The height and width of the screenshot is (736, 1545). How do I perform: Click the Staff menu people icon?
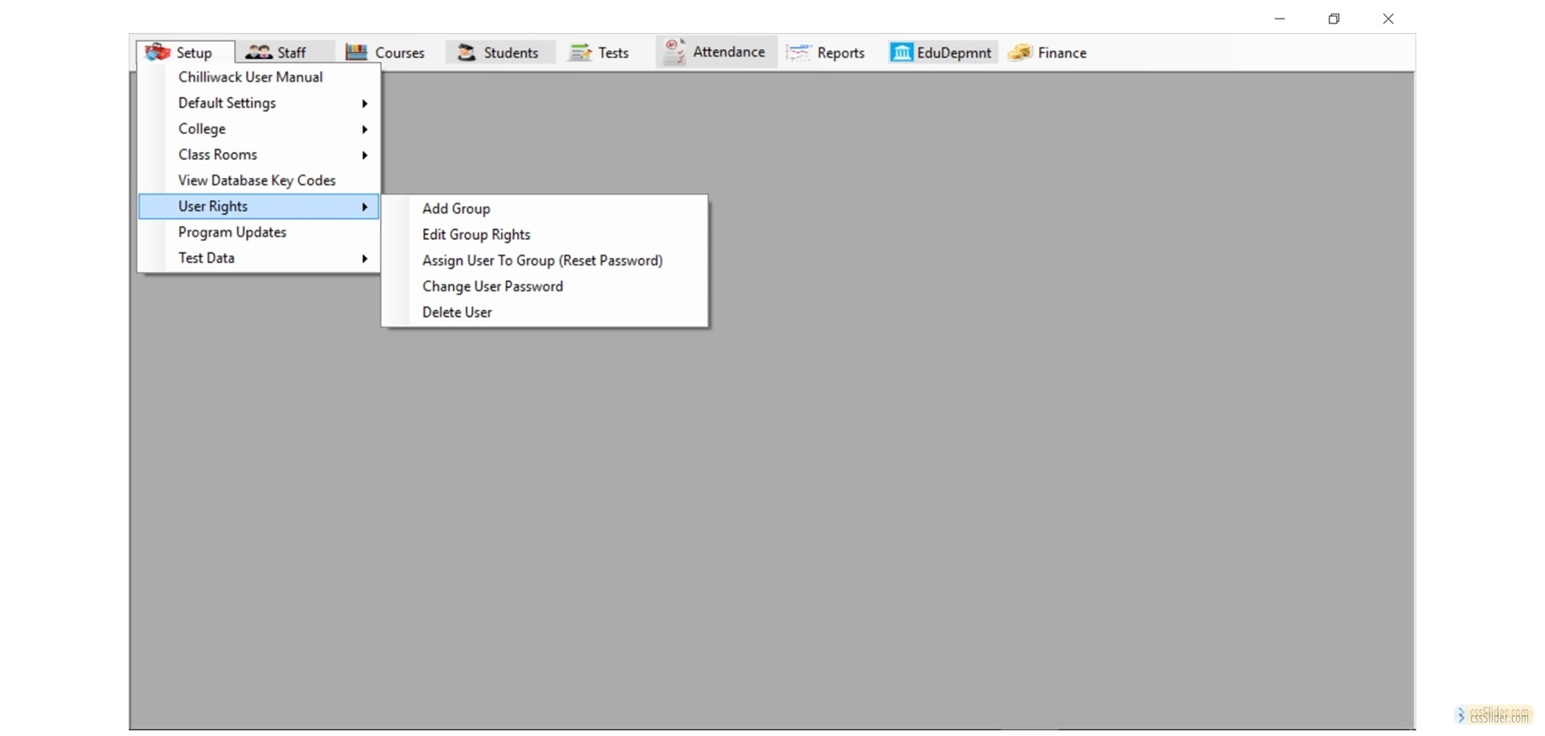(258, 52)
